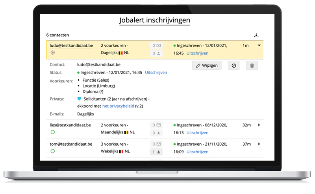Viewport: 315px width, 194px height.
Task: Click ludo@testkandidaat.be email in highlighted row
Action: [x=71, y=46]
